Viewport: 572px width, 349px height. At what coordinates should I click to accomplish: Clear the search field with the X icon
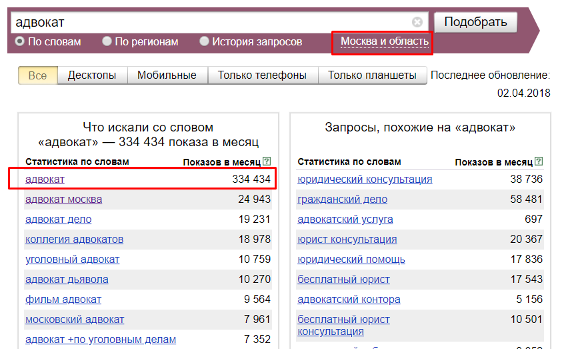[417, 22]
